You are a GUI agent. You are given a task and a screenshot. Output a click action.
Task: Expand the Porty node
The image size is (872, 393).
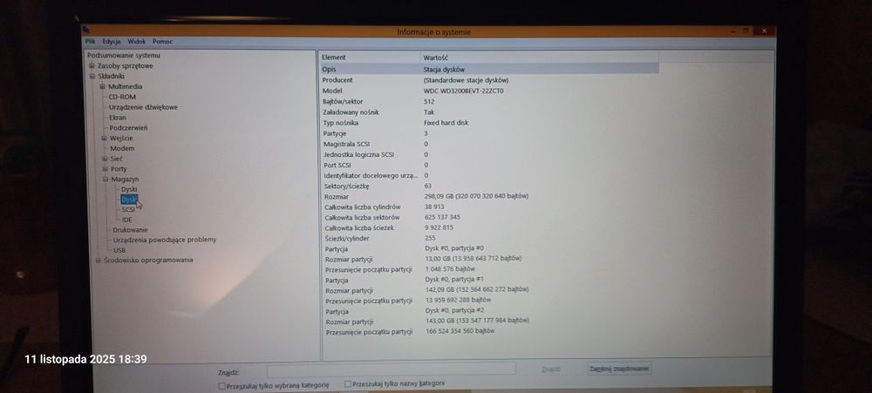pyautogui.click(x=106, y=169)
